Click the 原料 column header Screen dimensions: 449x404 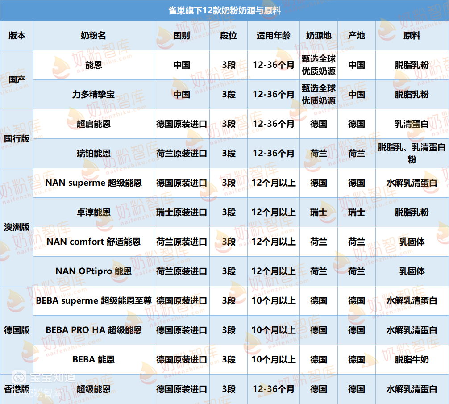click(412, 36)
